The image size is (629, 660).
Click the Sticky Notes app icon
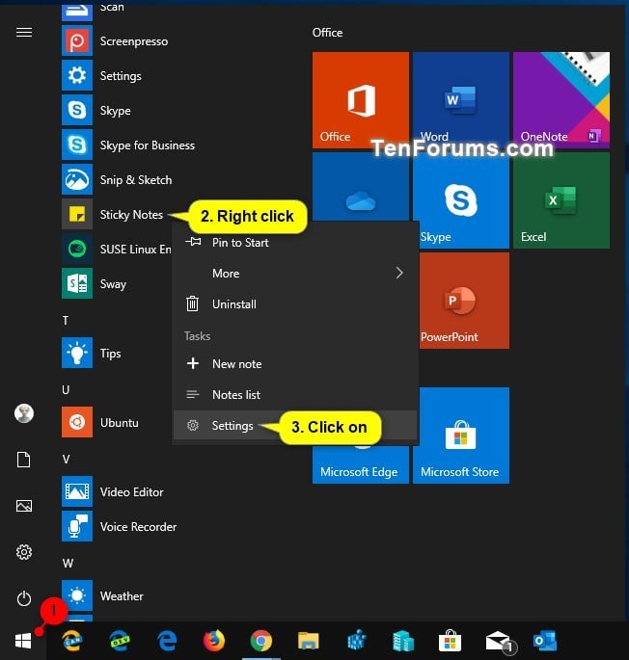(x=77, y=214)
